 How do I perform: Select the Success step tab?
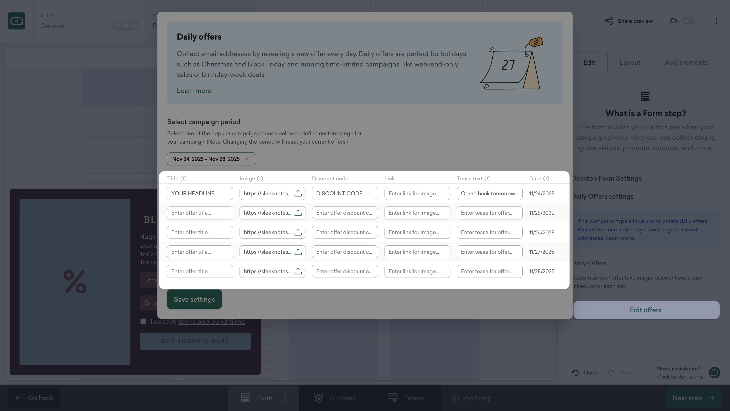(x=335, y=398)
